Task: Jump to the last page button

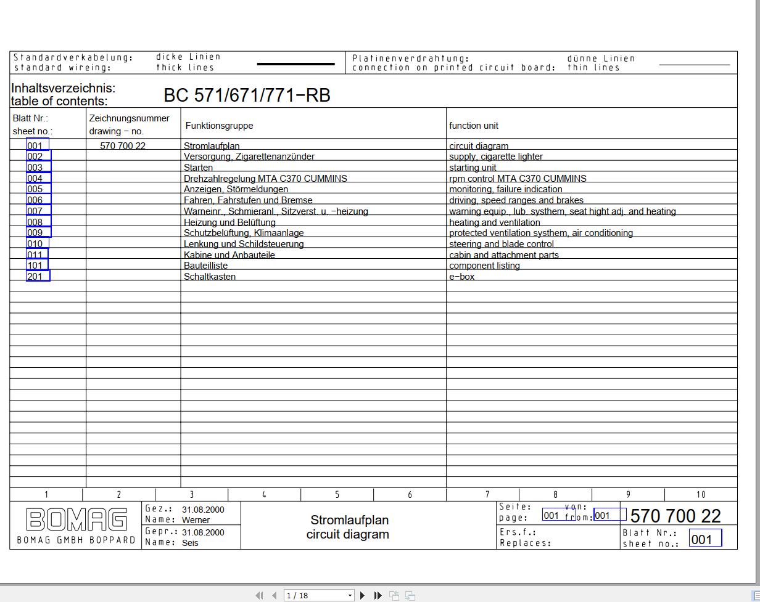Action: [x=378, y=595]
